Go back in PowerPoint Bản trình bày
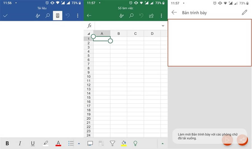The width and height of the screenshot is (252, 149). [174, 12]
